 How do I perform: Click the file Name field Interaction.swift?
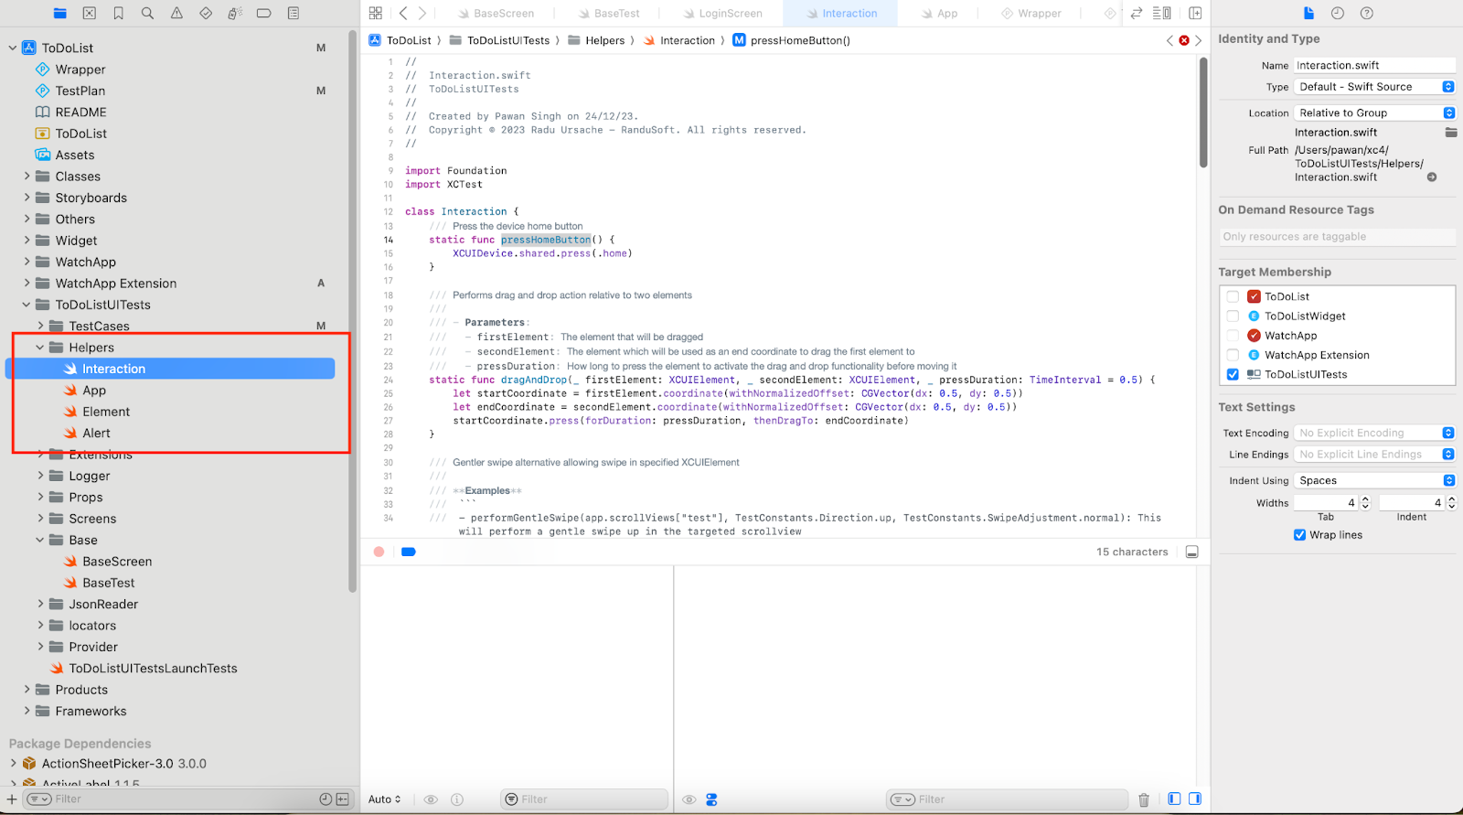1374,66
